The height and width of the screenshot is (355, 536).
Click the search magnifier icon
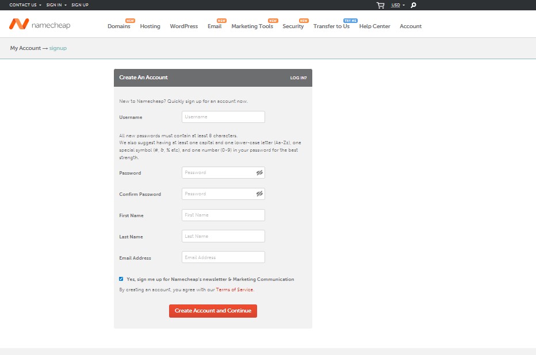point(414,5)
